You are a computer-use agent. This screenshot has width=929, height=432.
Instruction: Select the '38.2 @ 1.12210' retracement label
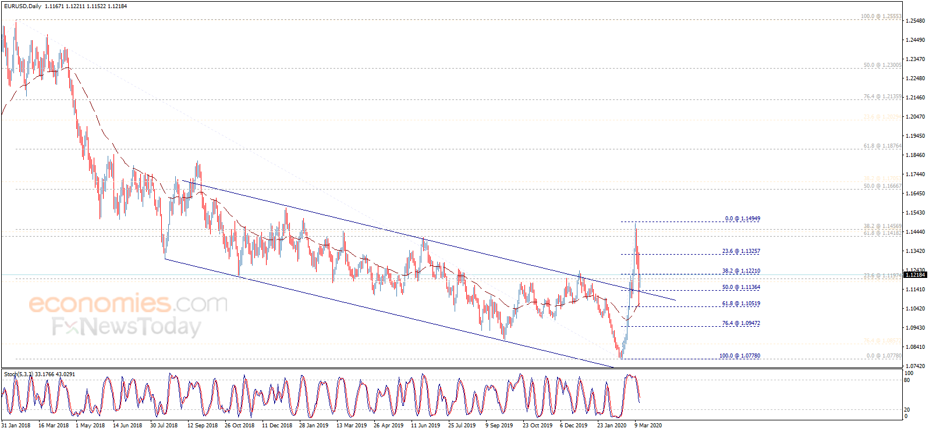click(741, 271)
